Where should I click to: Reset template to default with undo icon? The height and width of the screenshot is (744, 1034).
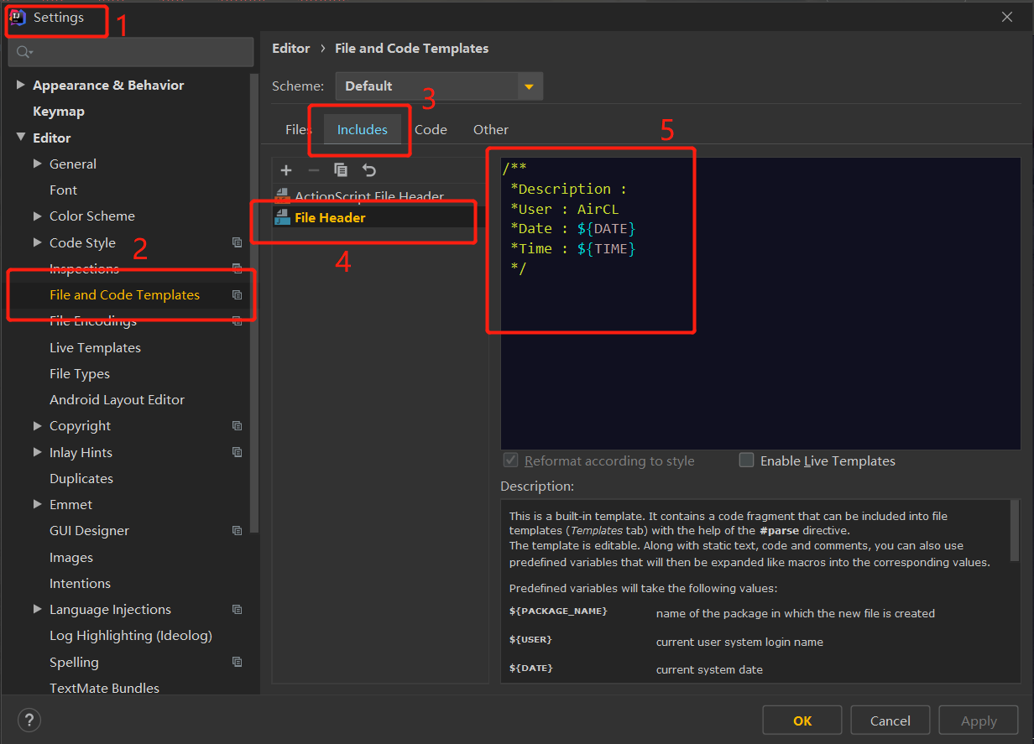[x=369, y=170]
